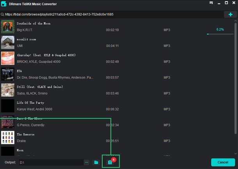Image resolution: width=238 pixels, height=169 pixels.
Task: Select The Remorse album cover thumbnail
Action: 8,137
